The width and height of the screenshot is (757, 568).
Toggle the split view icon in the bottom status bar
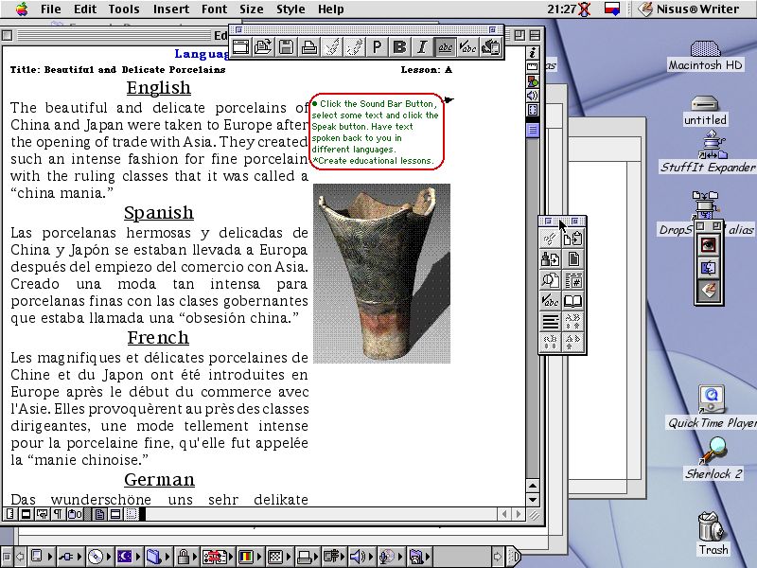pyautogui.click(x=115, y=514)
